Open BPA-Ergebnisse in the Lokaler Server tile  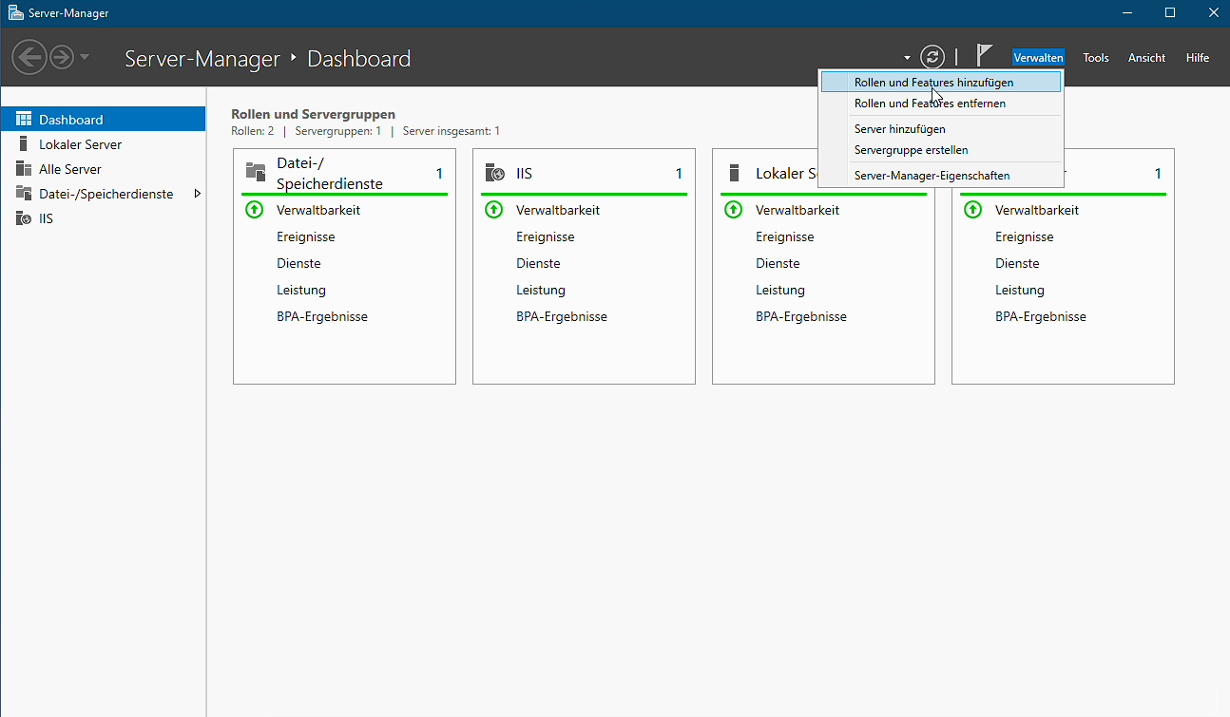[x=801, y=316]
